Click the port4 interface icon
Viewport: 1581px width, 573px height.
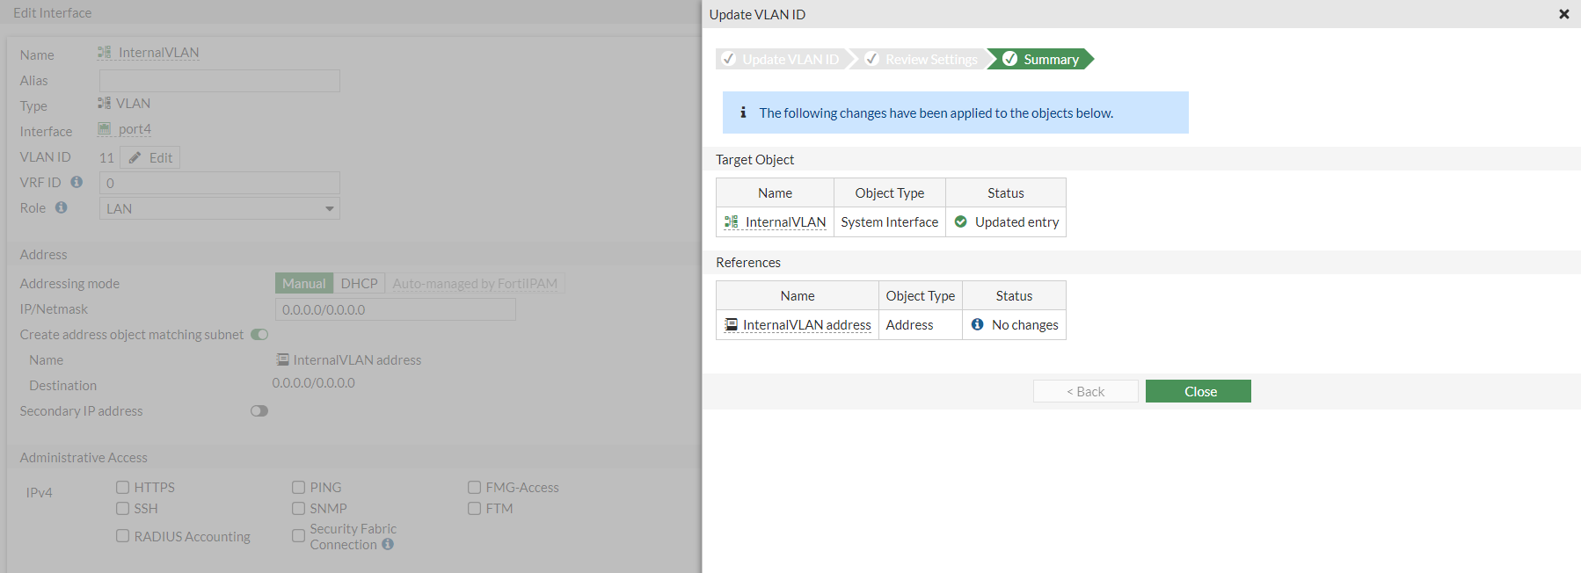[x=105, y=129]
